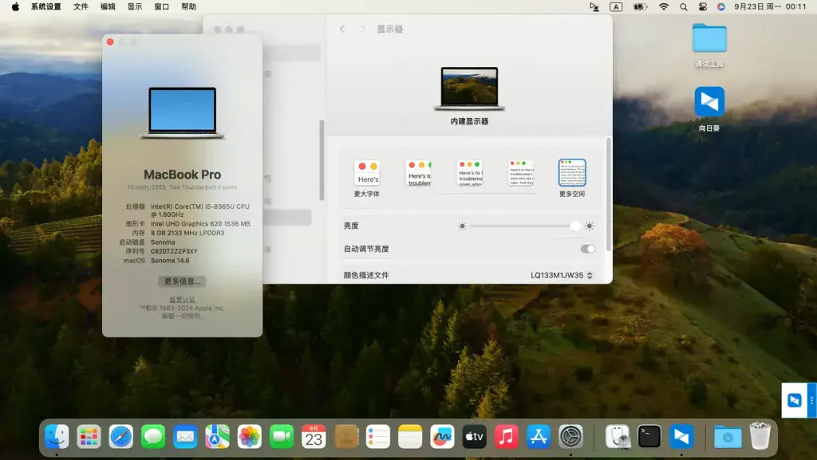Toggle the 自动调节亮度 switch
Screen dimensions: 817x460
pyautogui.click(x=588, y=249)
